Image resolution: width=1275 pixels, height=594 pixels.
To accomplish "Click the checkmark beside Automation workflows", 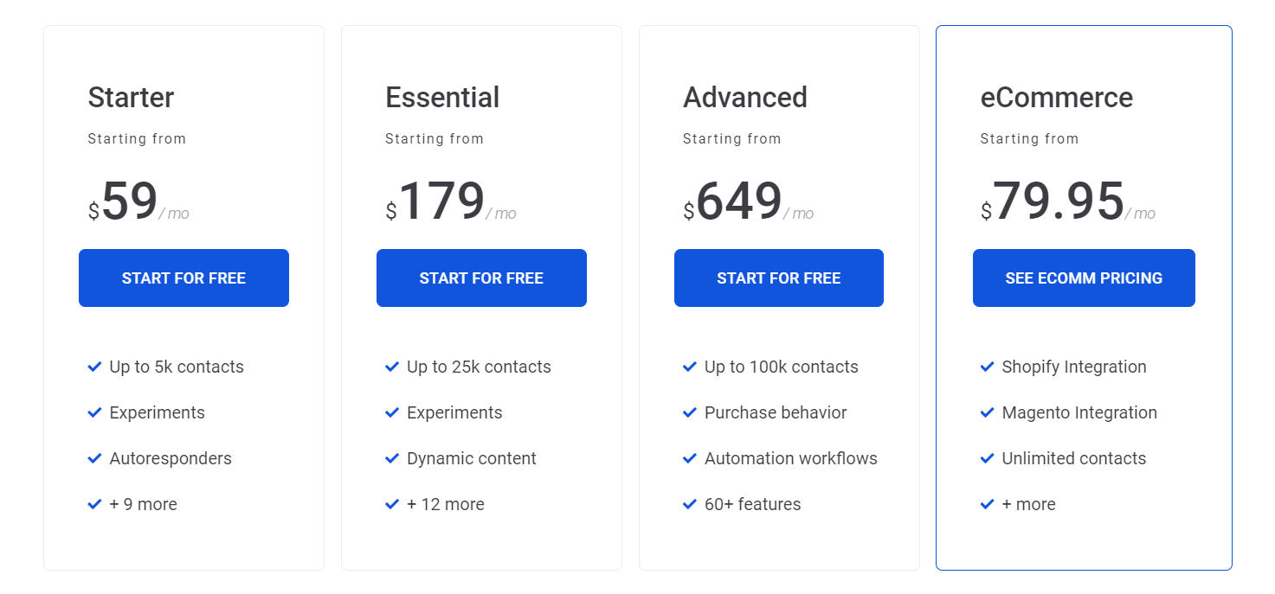I will tap(690, 458).
